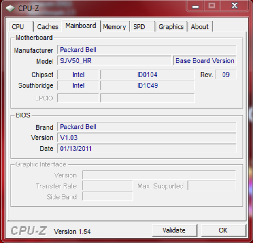This screenshot has height=243, width=253.
Task: Click the BIOS group heading
Action: pyautogui.click(x=23, y=115)
